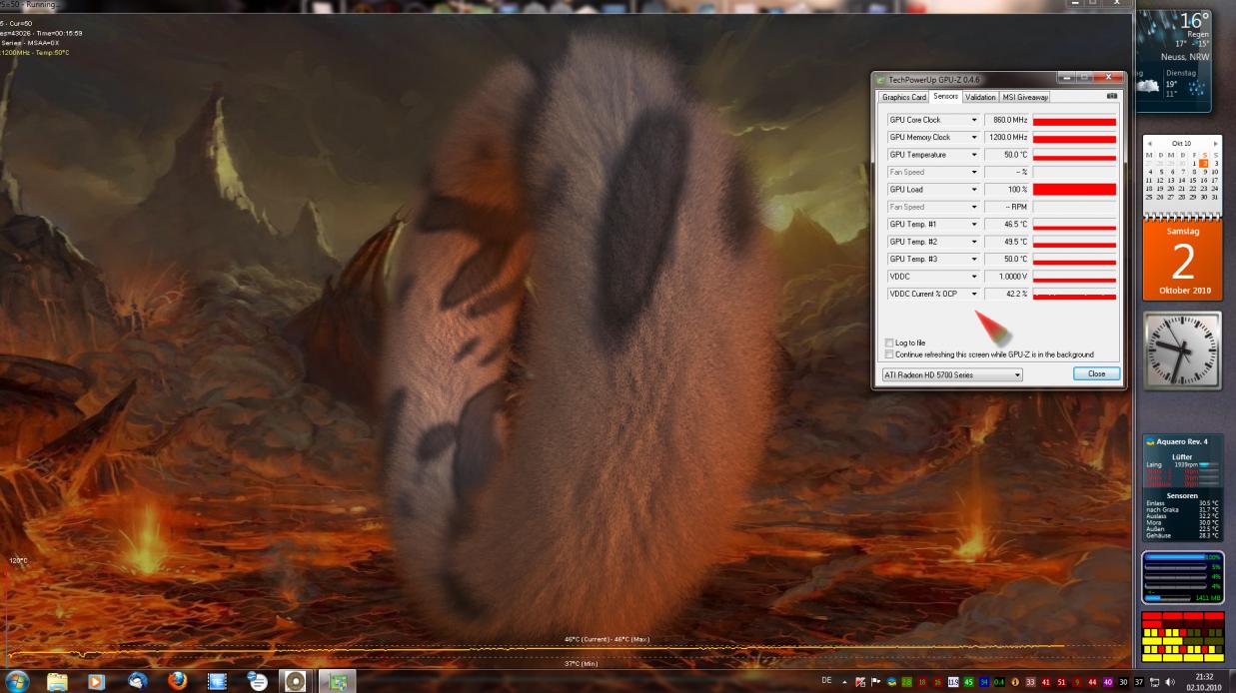Switch to the FurMark donut taskbar button

296,681
